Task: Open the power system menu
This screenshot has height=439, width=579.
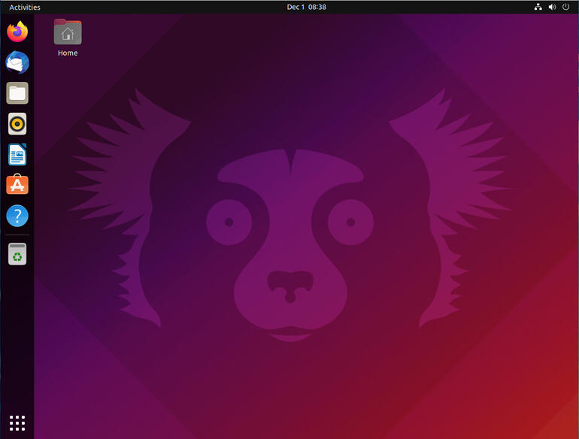Action: pos(565,7)
